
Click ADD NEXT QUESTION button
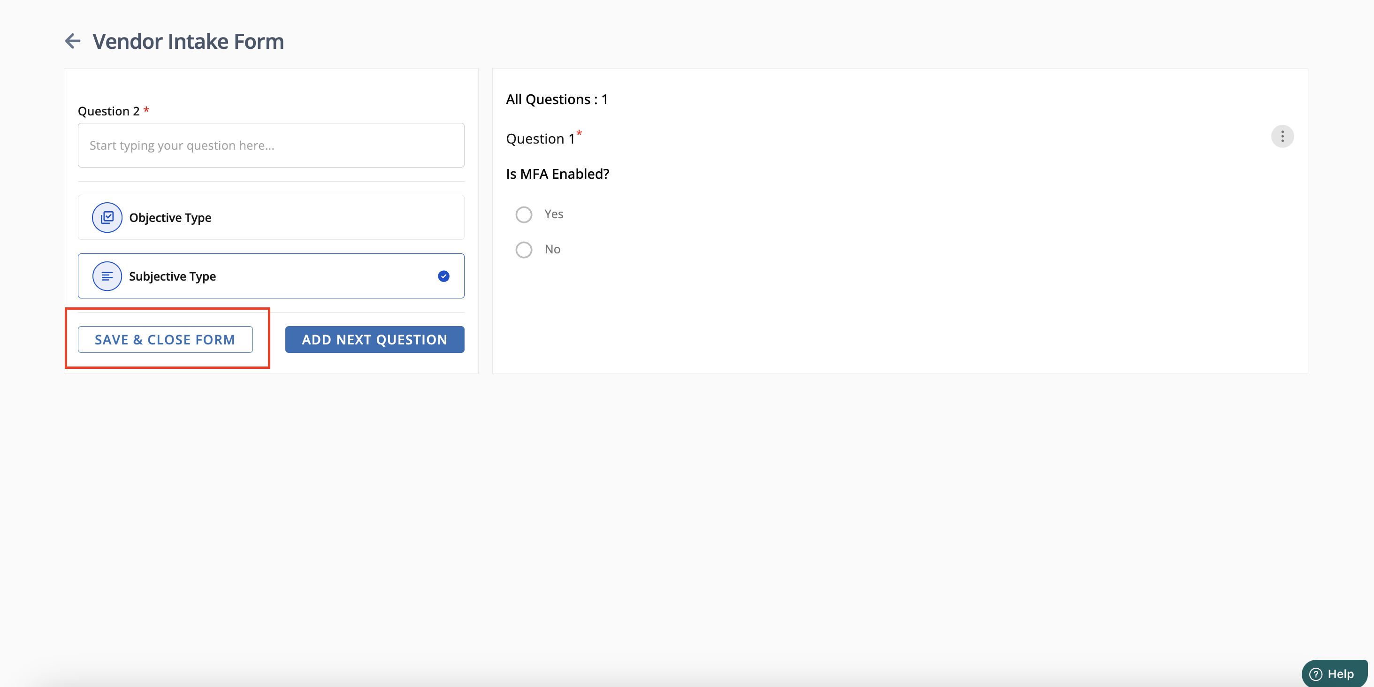click(x=374, y=340)
